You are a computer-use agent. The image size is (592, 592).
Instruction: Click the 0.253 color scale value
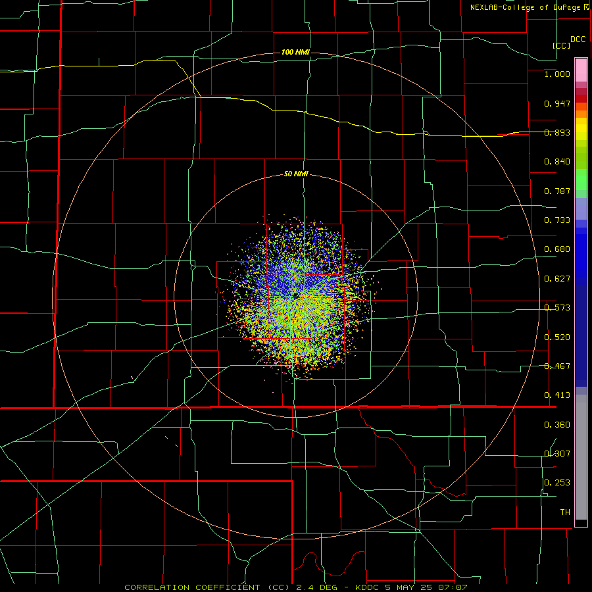(x=557, y=483)
